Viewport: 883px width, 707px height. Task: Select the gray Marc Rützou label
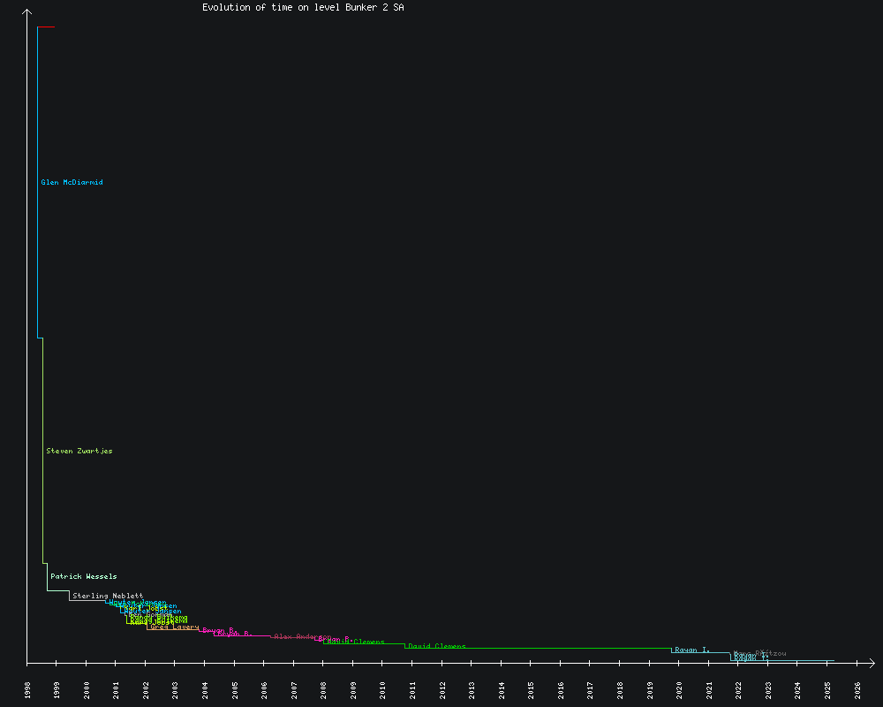pos(760,654)
